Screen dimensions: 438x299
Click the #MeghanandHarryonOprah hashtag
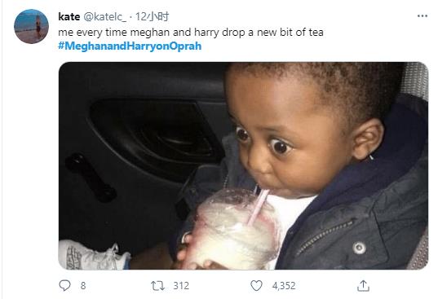click(x=130, y=46)
